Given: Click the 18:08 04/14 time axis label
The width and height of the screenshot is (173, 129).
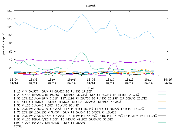Looking at the screenshot, I should click(x=91, y=81).
